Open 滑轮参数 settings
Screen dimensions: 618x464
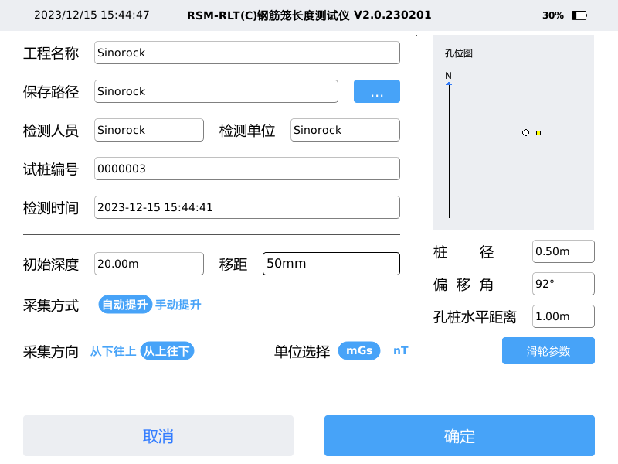[548, 351]
